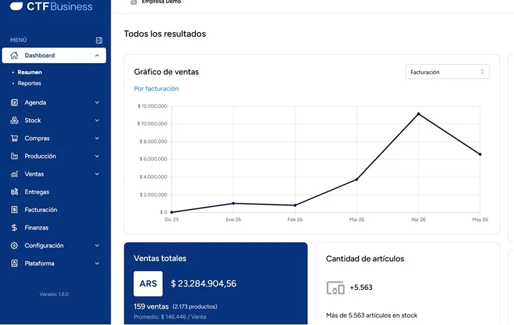Click the Dic 25 chart data point
514x325 pixels.
coord(172,212)
